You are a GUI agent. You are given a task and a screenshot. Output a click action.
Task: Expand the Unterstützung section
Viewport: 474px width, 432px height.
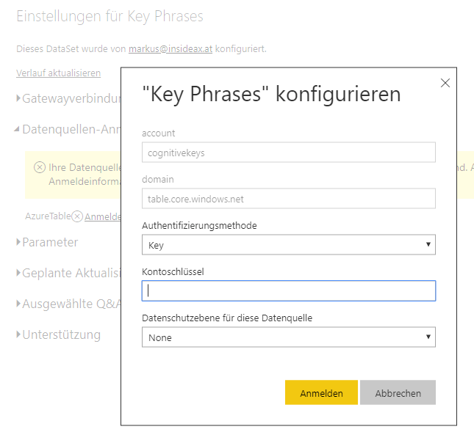click(x=60, y=334)
